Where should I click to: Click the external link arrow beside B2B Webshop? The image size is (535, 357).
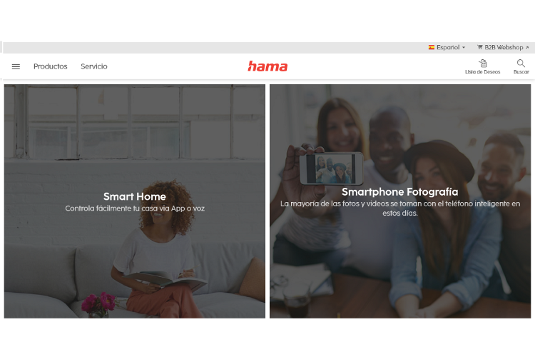527,48
